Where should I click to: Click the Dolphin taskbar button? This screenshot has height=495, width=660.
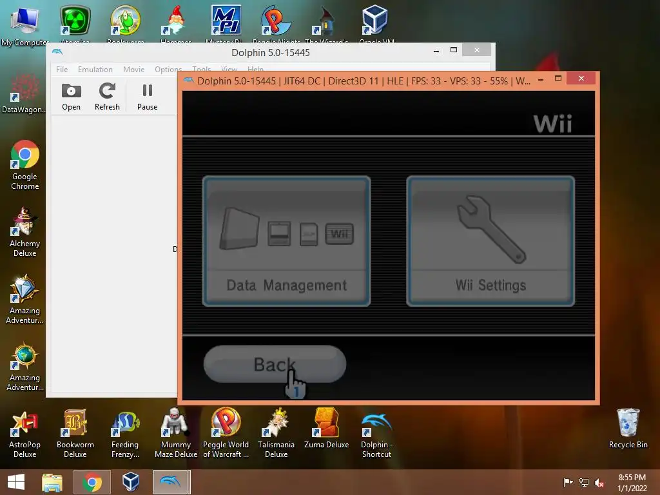171,482
